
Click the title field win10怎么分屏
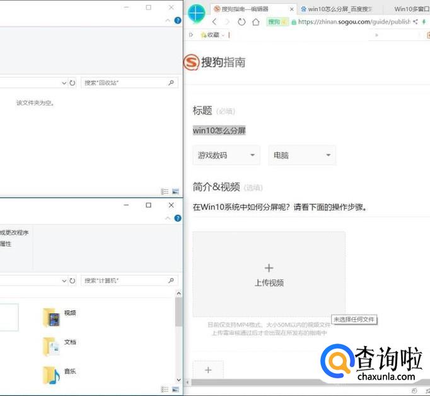[x=219, y=131]
